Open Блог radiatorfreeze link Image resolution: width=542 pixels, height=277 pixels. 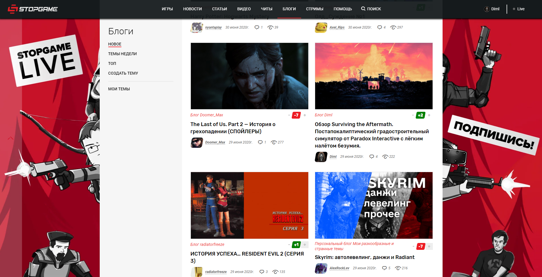[207, 244]
